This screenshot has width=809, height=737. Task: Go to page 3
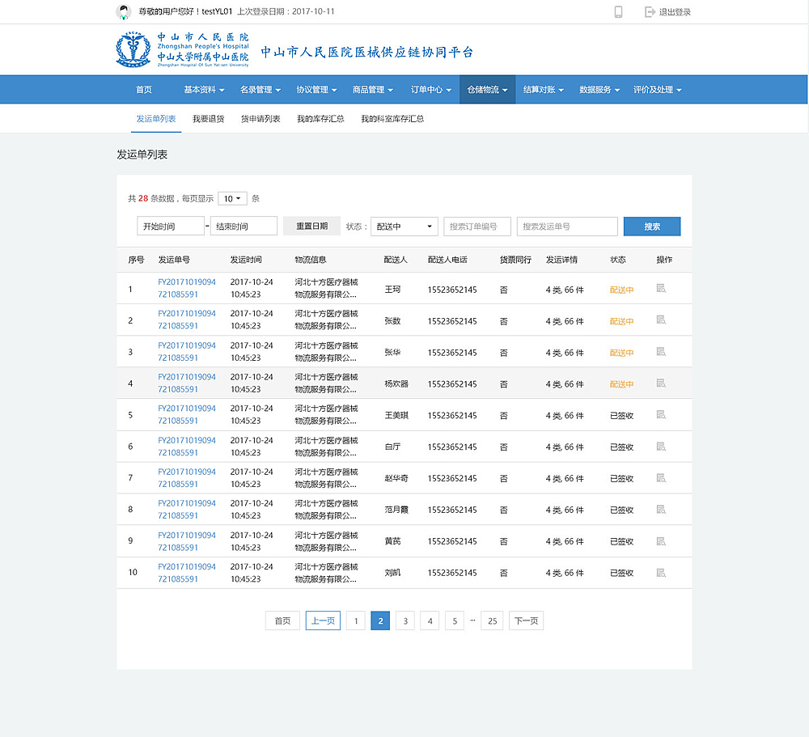pos(405,621)
